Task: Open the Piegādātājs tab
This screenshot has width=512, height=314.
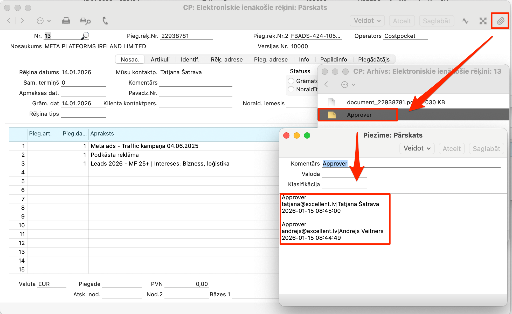Action: tap(373, 59)
